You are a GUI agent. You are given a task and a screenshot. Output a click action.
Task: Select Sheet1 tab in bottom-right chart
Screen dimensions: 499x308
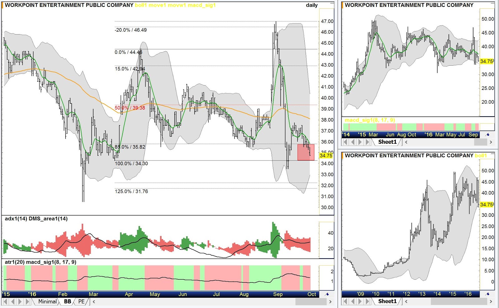click(387, 301)
